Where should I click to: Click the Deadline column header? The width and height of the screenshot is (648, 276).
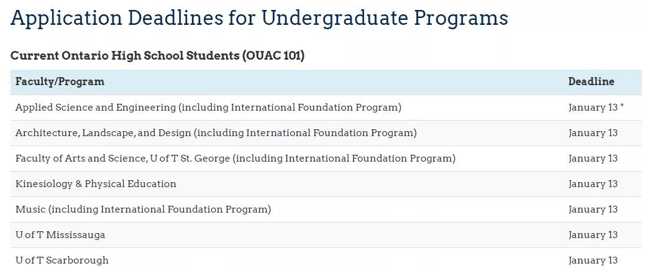(591, 81)
